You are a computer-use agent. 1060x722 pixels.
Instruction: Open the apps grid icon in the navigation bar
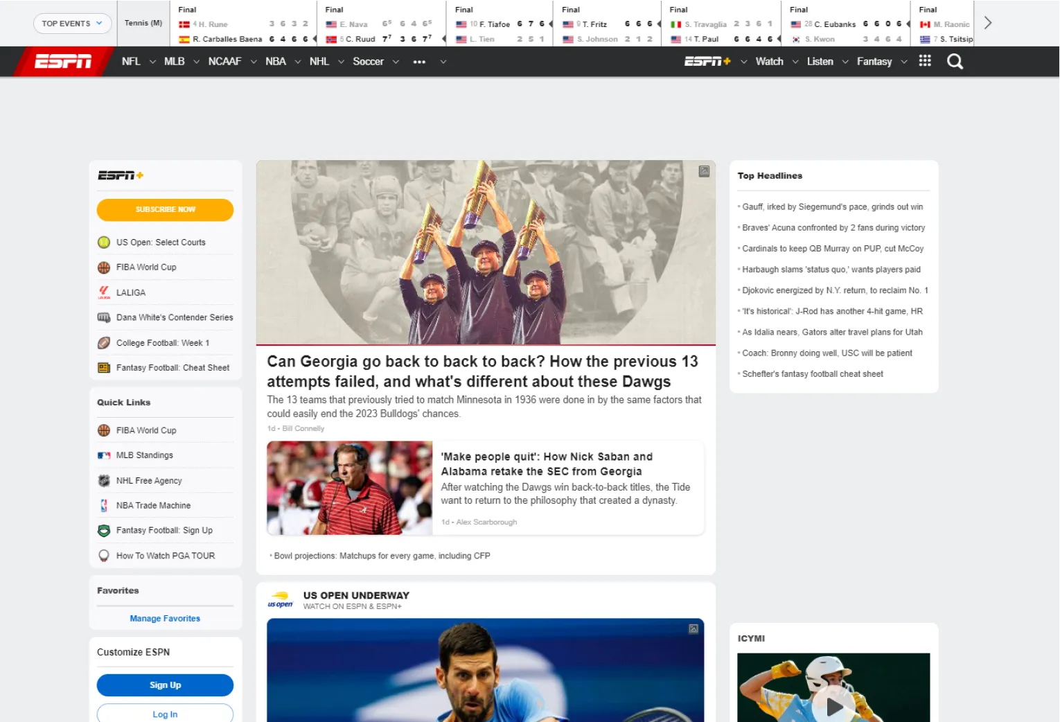925,61
